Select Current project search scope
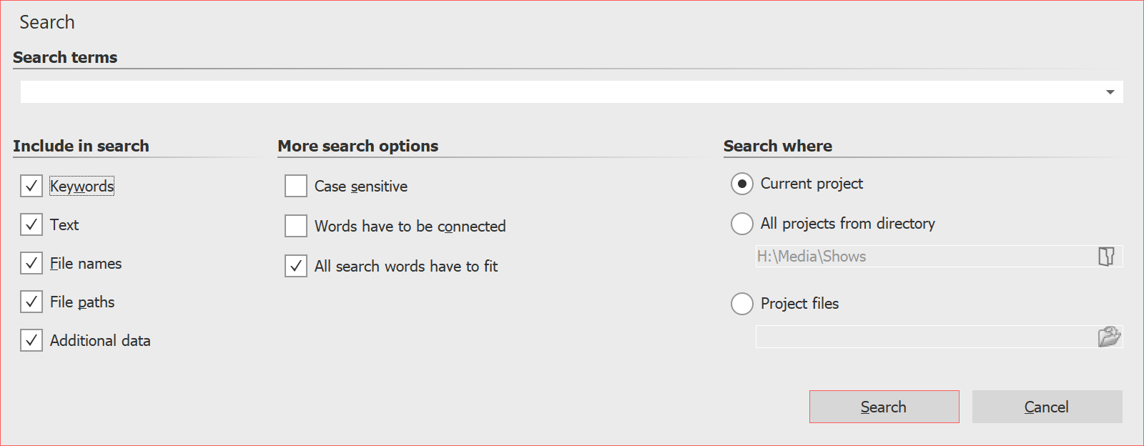This screenshot has height=446, width=1144. (x=741, y=184)
